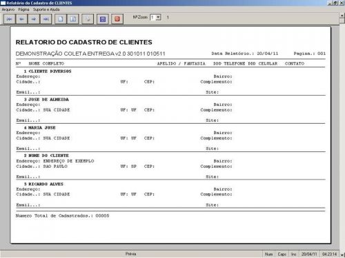The width and height of the screenshot is (345, 258).
Task: Show two-page side-by-side view
Action: point(73,19)
